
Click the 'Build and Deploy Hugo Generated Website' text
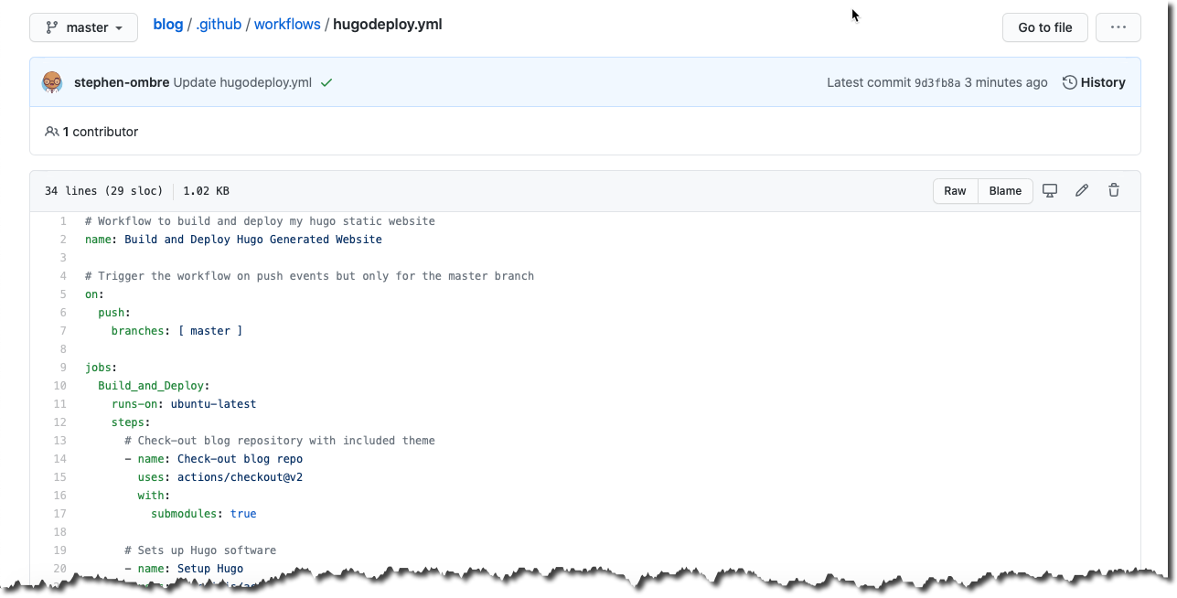pos(253,240)
